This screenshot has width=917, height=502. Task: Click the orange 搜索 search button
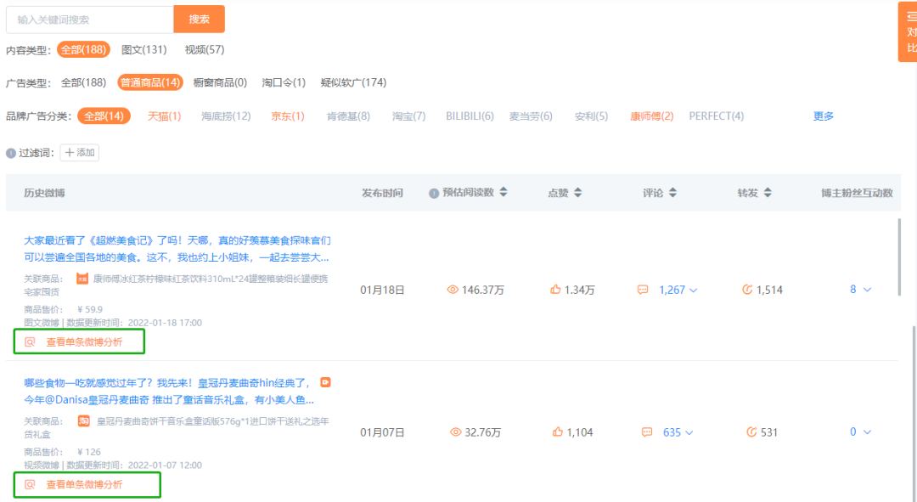pyautogui.click(x=199, y=20)
